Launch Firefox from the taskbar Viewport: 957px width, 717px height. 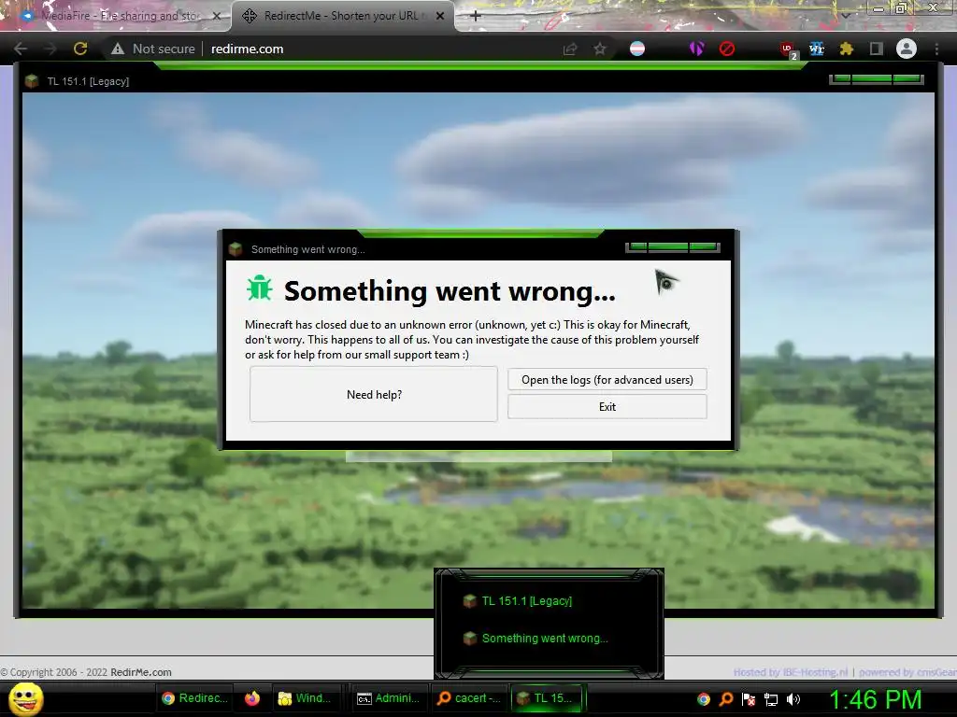(252, 698)
